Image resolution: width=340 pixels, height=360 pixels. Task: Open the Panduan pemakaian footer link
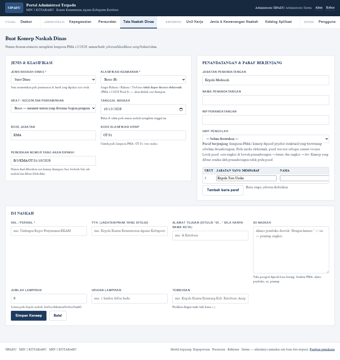point(322,349)
